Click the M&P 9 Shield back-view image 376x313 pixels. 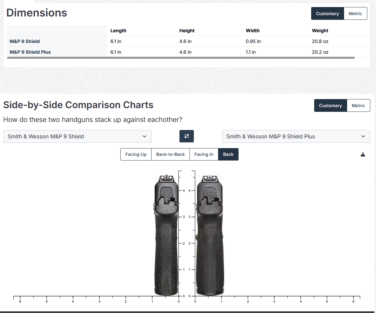(x=166, y=235)
